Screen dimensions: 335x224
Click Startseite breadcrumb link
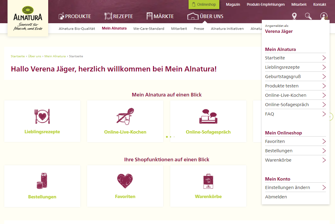pyautogui.click(x=18, y=56)
